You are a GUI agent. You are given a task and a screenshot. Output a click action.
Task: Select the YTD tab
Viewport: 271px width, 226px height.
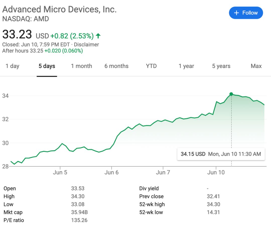pyautogui.click(x=151, y=66)
